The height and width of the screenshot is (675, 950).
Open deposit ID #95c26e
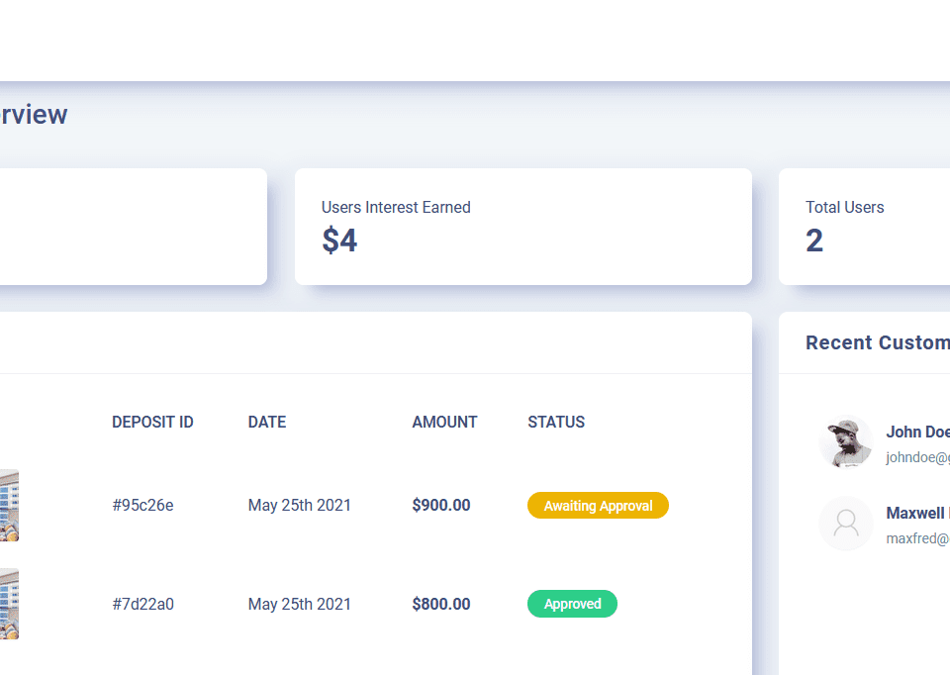[x=142, y=506]
